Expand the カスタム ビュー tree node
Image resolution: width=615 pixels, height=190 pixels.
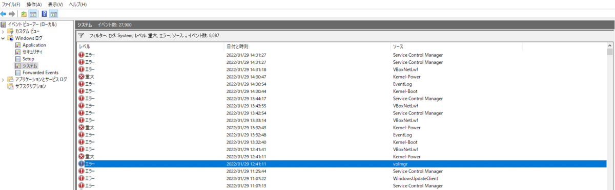point(3,31)
